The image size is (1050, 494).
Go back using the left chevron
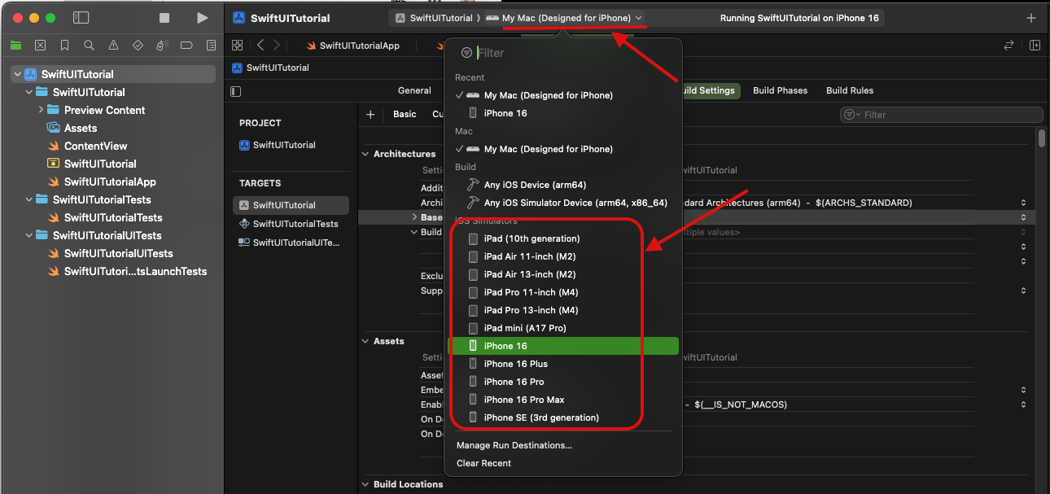(260, 46)
